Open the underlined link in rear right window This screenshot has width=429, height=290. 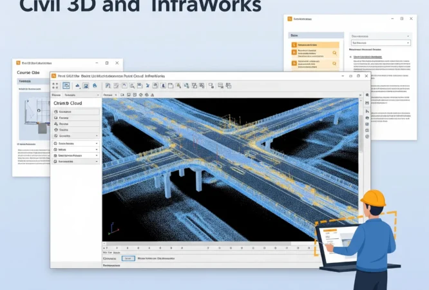click(368, 57)
